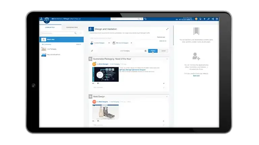Click the Start now link in right panel

coord(196,76)
